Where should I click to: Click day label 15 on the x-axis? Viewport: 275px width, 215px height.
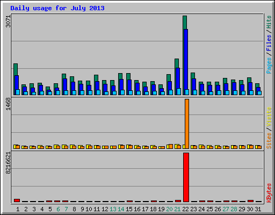point(129,209)
